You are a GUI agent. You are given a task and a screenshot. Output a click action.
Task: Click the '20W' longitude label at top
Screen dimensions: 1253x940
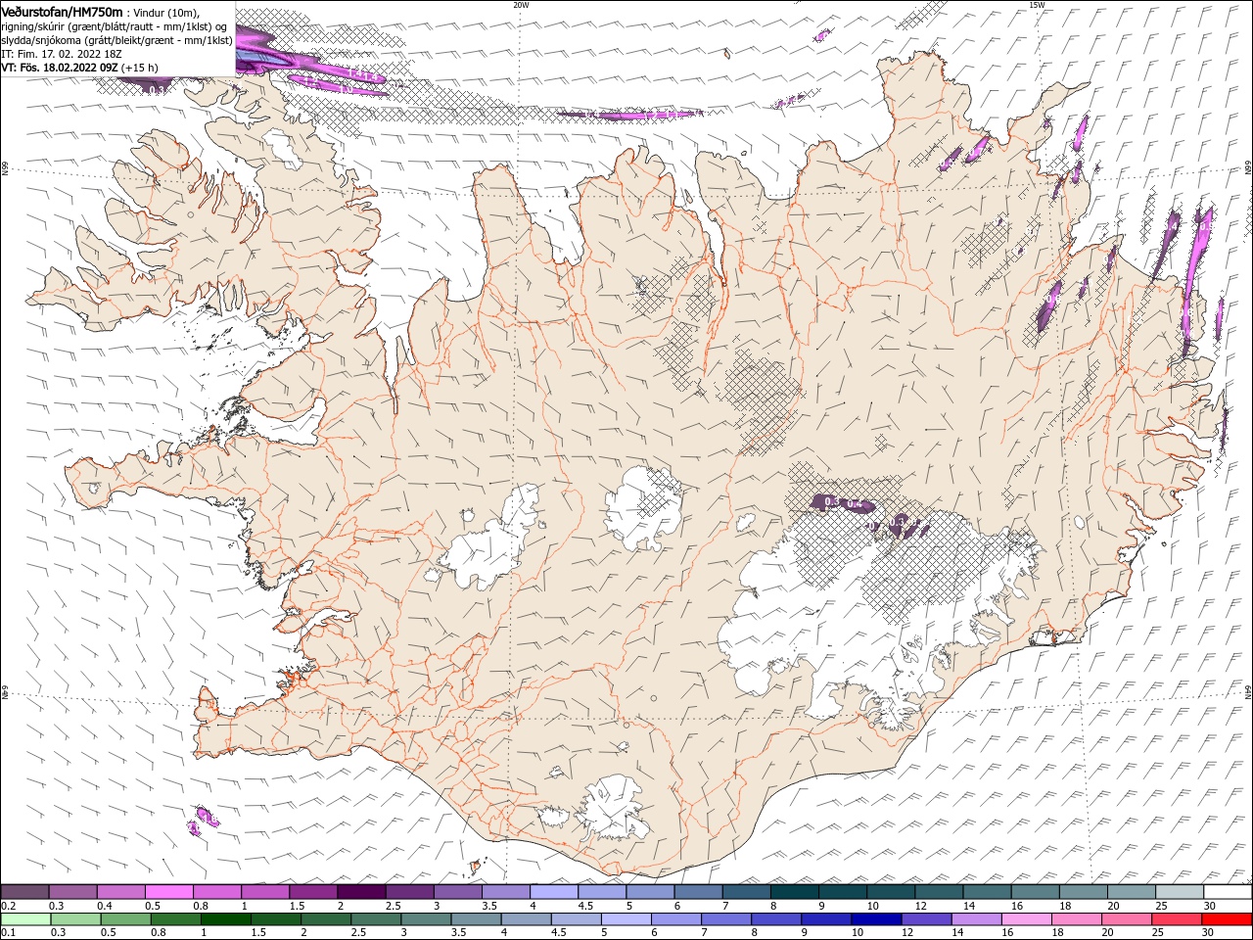pyautogui.click(x=521, y=5)
